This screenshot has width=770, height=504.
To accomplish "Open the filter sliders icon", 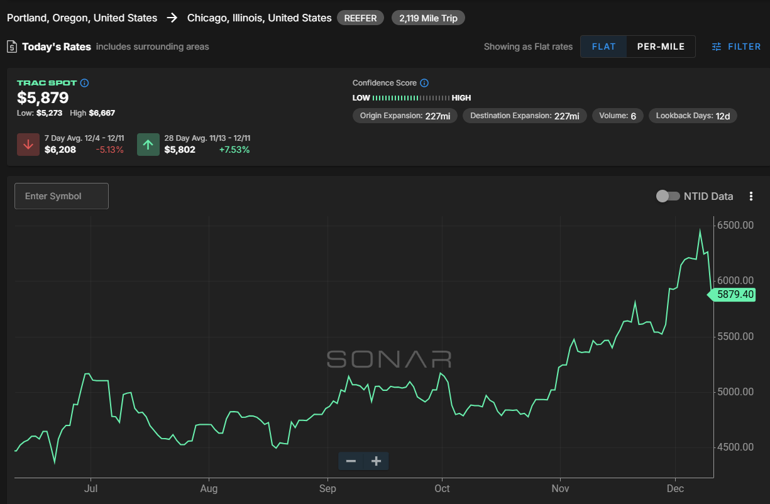I will coord(717,47).
